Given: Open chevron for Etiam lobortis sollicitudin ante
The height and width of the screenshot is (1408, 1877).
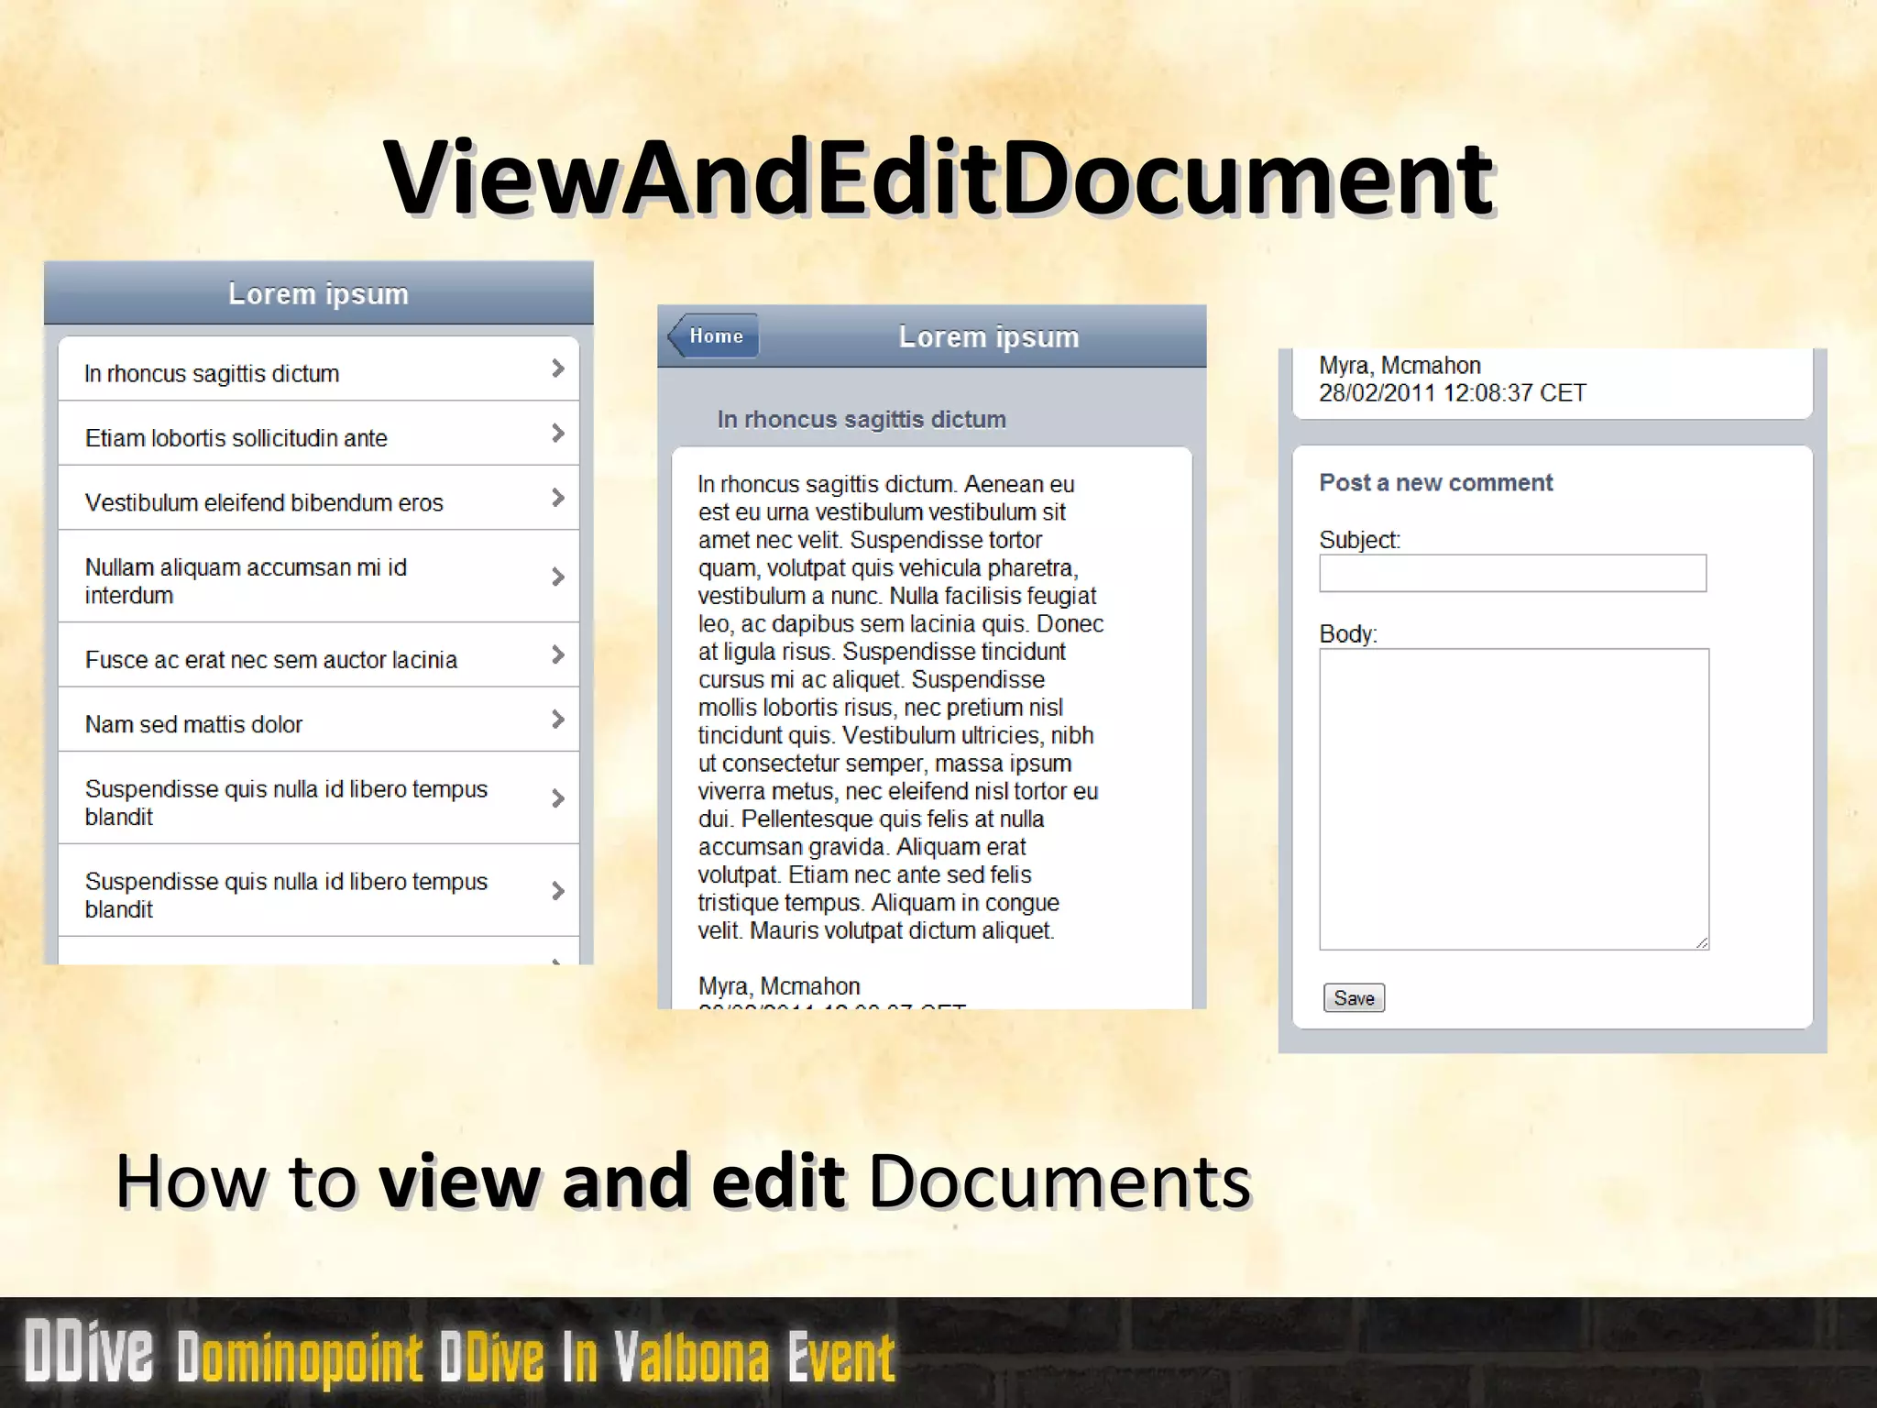Looking at the screenshot, I should click(x=557, y=433).
